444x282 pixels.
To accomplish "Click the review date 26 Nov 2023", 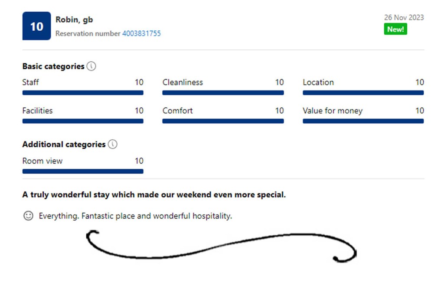I will pyautogui.click(x=404, y=18).
